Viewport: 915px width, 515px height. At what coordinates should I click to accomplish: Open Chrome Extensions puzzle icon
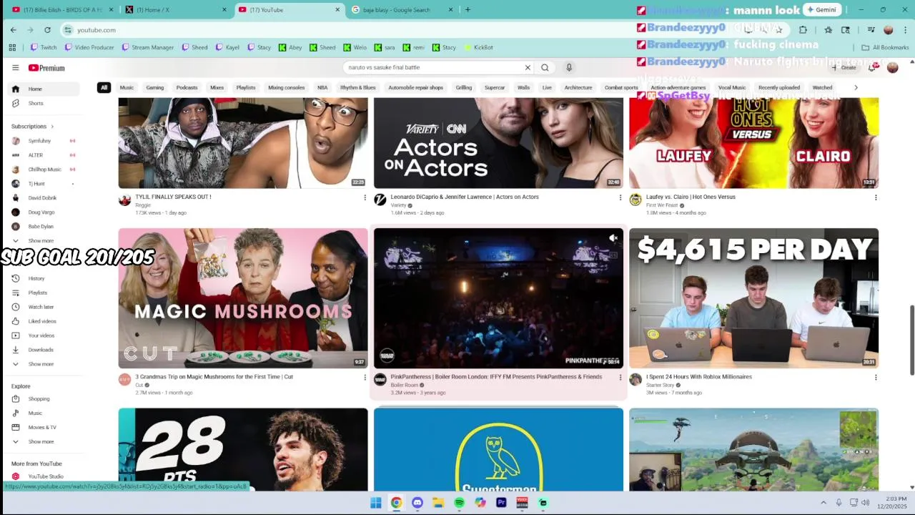click(803, 30)
